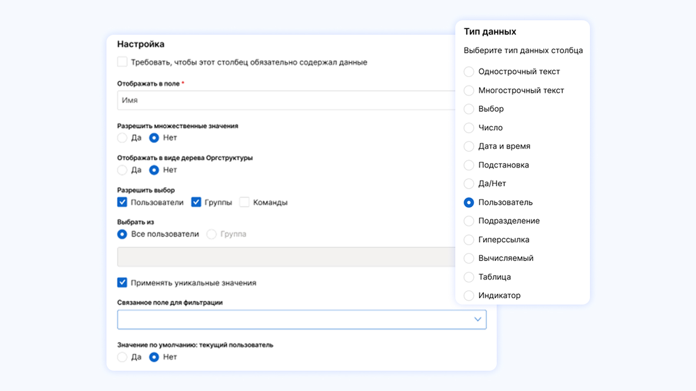Uncheck the 'Пользователи' selection checkbox

tap(122, 202)
